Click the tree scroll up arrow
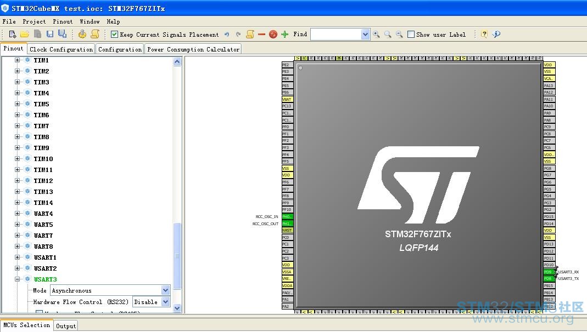 [x=177, y=61]
